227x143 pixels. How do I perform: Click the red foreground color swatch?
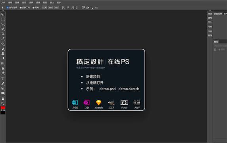(3, 108)
